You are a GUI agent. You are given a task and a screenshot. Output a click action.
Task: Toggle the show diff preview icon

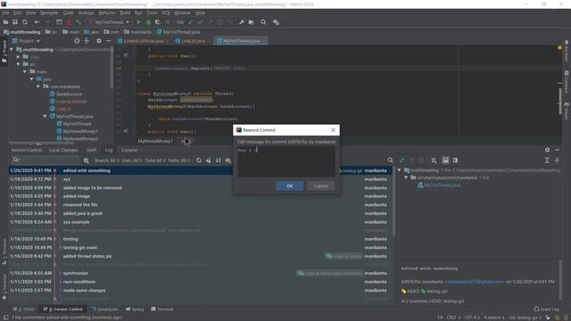[x=455, y=160]
